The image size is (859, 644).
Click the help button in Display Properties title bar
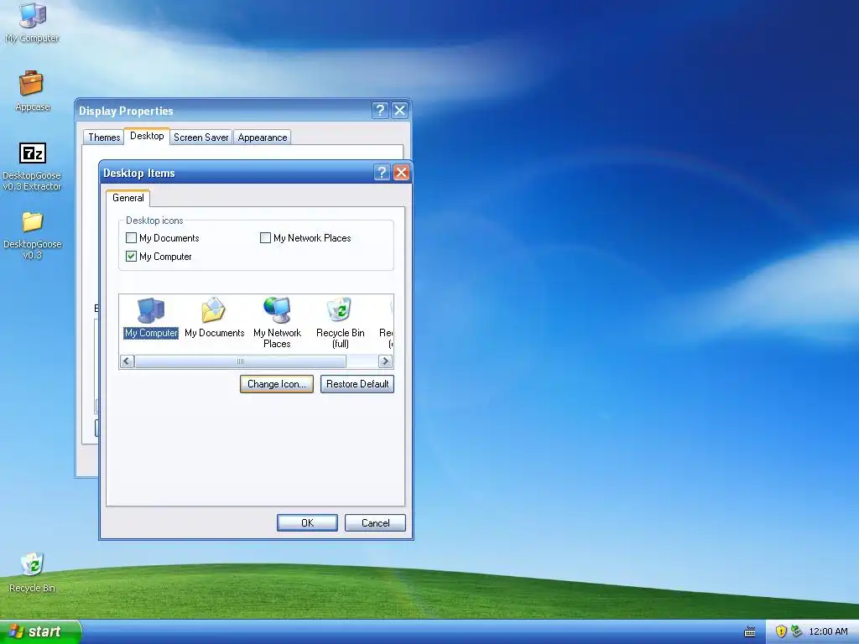coord(380,110)
